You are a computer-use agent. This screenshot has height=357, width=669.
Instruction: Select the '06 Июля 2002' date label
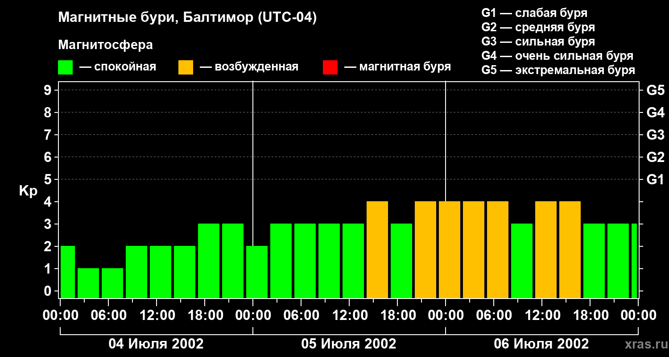pyautogui.click(x=541, y=344)
